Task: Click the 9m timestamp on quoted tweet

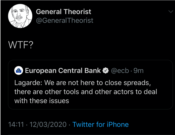Action: click(138, 71)
